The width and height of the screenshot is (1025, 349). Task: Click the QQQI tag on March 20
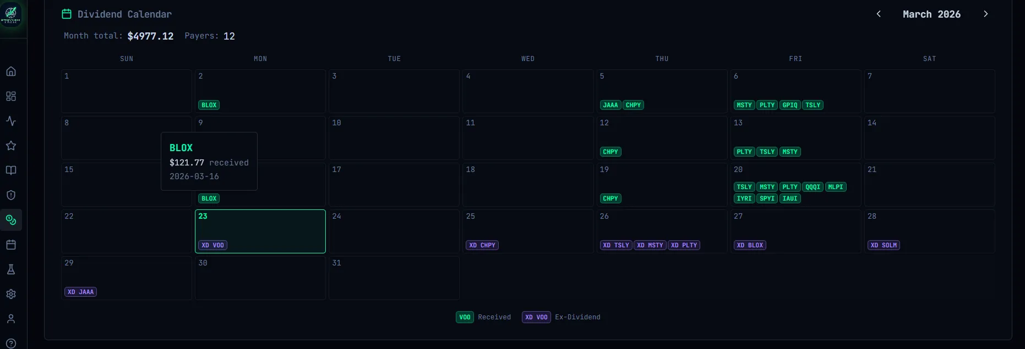coord(813,187)
